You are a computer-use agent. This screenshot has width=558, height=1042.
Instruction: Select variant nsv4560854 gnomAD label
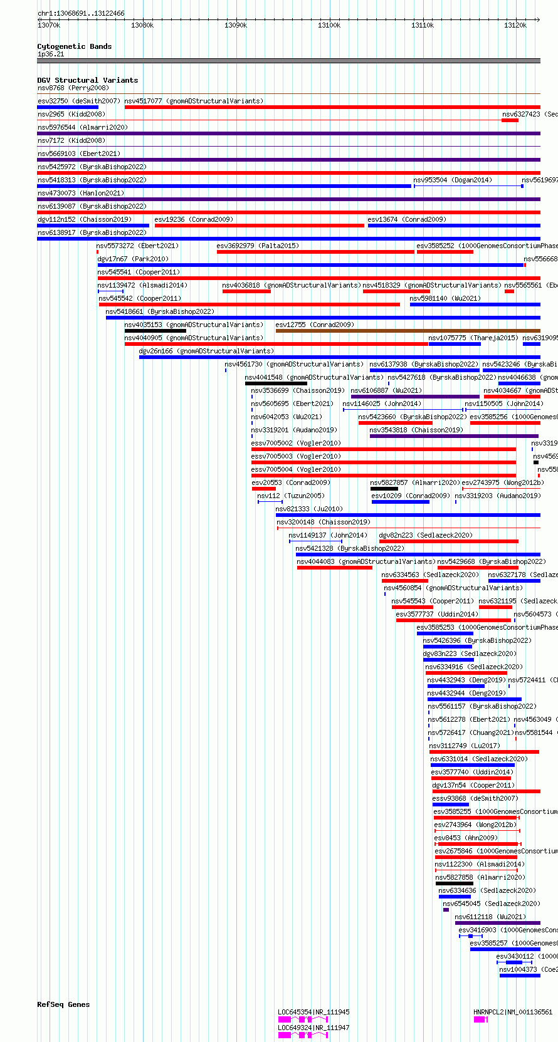[453, 588]
